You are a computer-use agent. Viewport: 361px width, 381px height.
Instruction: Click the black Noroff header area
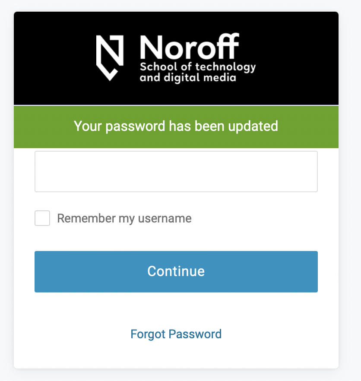[176, 58]
